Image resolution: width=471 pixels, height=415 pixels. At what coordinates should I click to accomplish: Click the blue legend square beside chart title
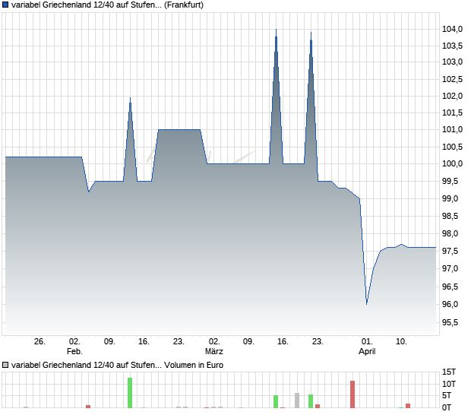[x=5, y=5]
